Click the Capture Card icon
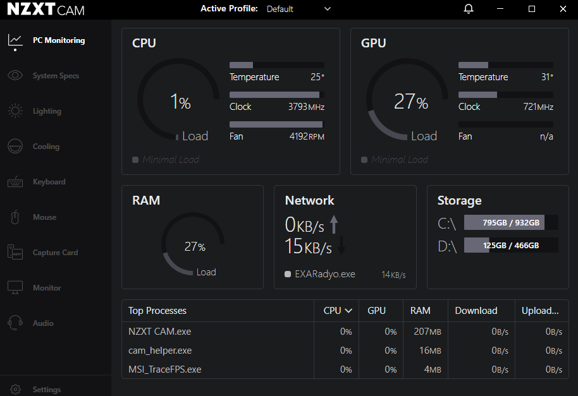Screen dimensions: 578x396 [15, 253]
